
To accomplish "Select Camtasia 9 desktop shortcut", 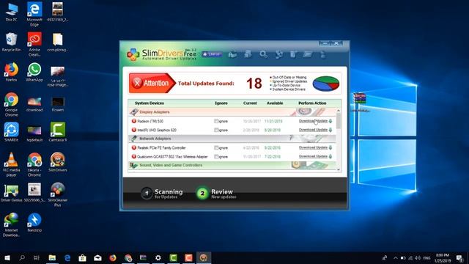I will [x=57, y=132].
